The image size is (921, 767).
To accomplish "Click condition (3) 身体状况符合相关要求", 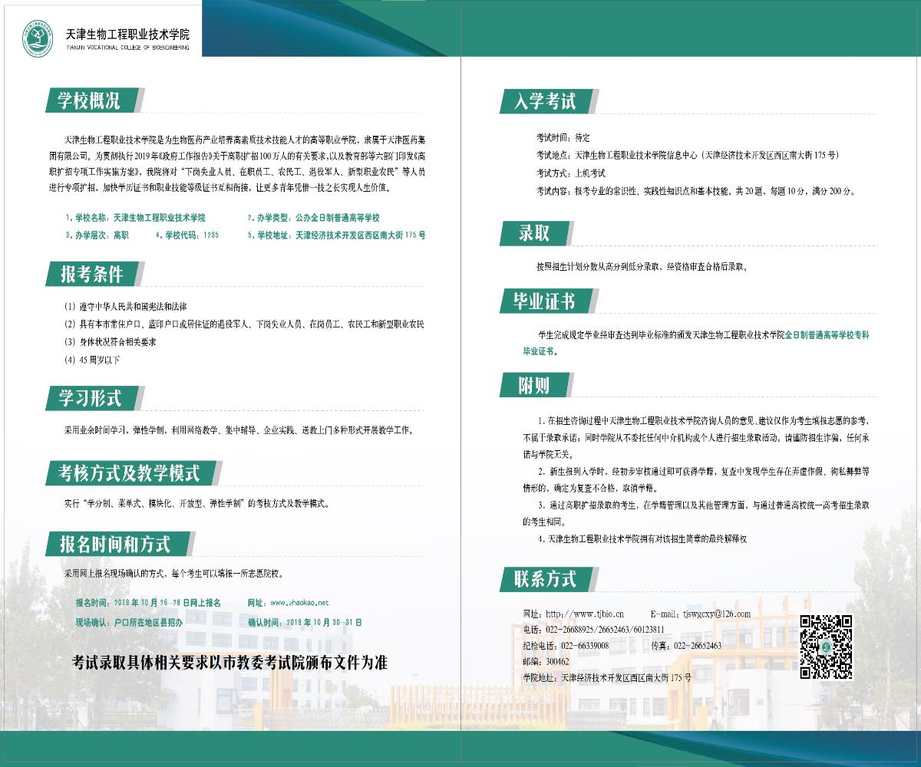I will tap(111, 342).
